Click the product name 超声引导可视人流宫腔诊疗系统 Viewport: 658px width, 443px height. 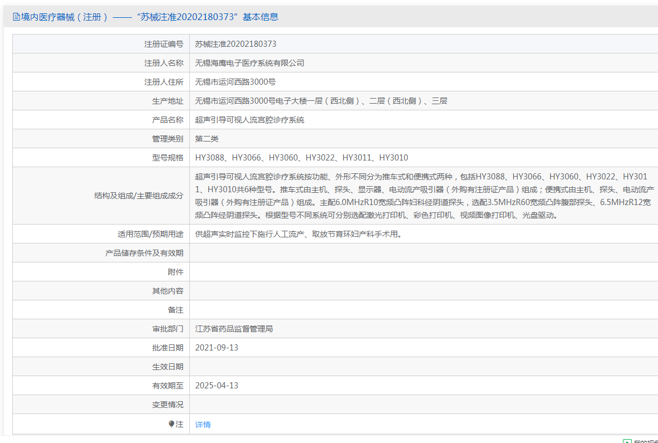point(249,120)
